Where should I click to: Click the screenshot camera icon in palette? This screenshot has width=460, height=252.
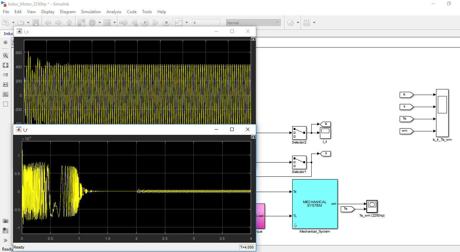point(6,221)
